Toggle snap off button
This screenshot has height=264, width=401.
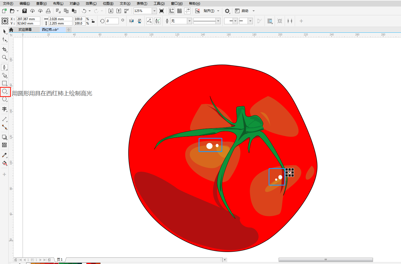pos(198,11)
